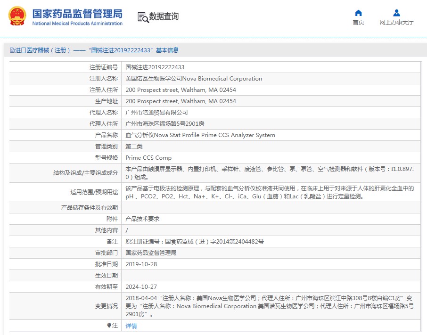Viewport: 427px width, 335px height.
Task: Select the address in the 注册人住所 row
Action: pos(181,90)
